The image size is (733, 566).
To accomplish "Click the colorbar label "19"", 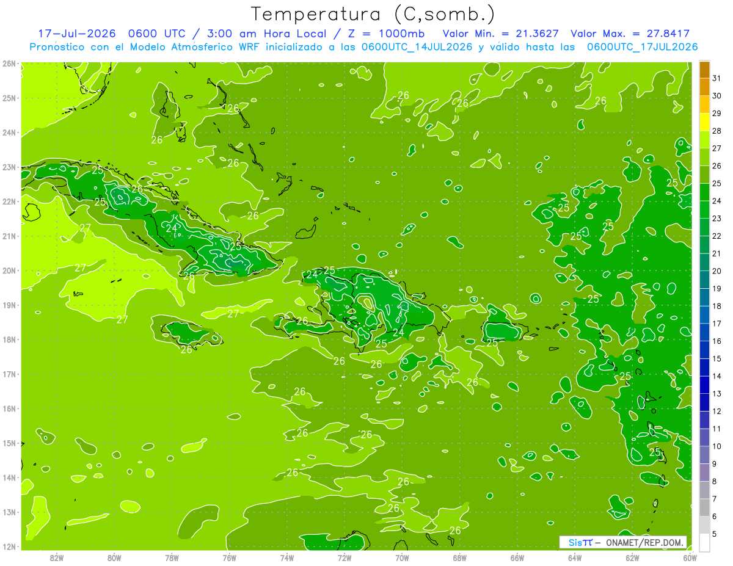I will pos(717,288).
